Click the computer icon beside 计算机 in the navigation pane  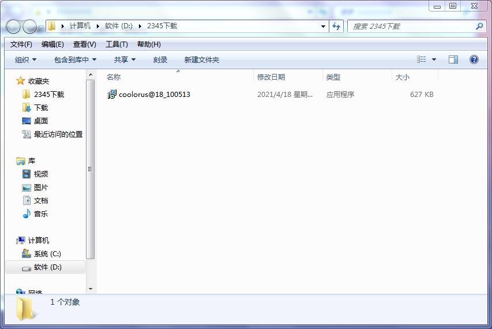(21, 241)
